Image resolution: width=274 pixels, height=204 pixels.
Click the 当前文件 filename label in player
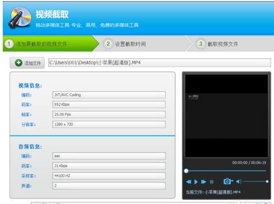pyautogui.click(x=213, y=192)
